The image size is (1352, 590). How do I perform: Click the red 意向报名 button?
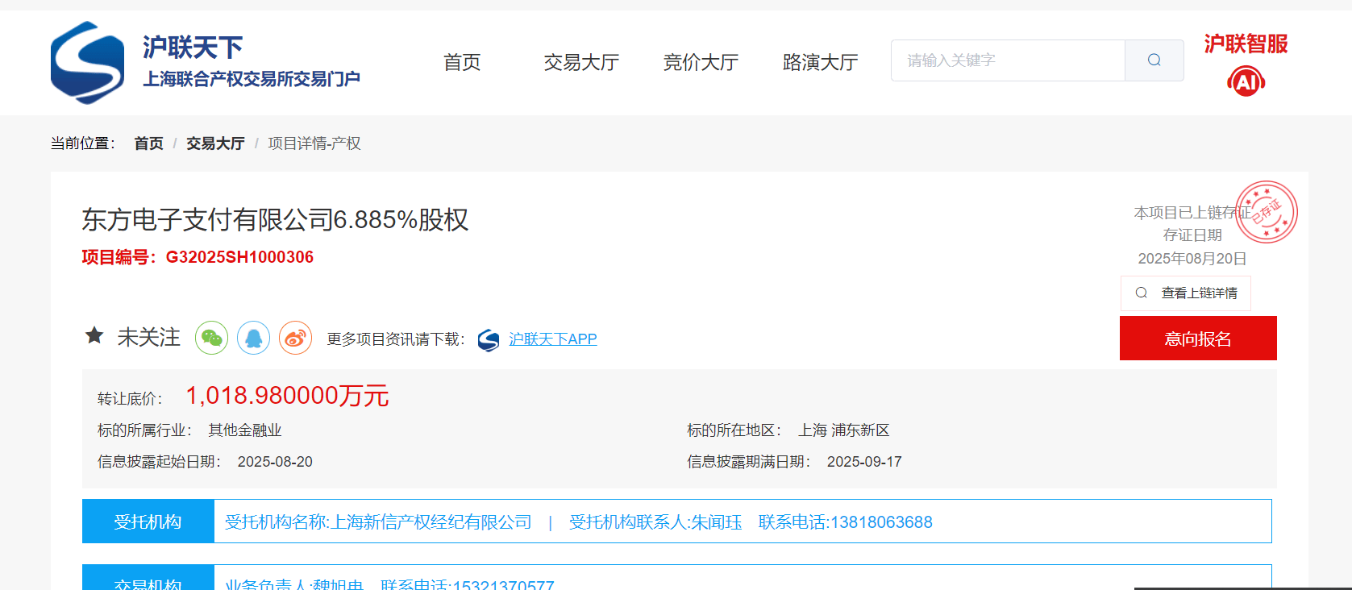point(1198,339)
